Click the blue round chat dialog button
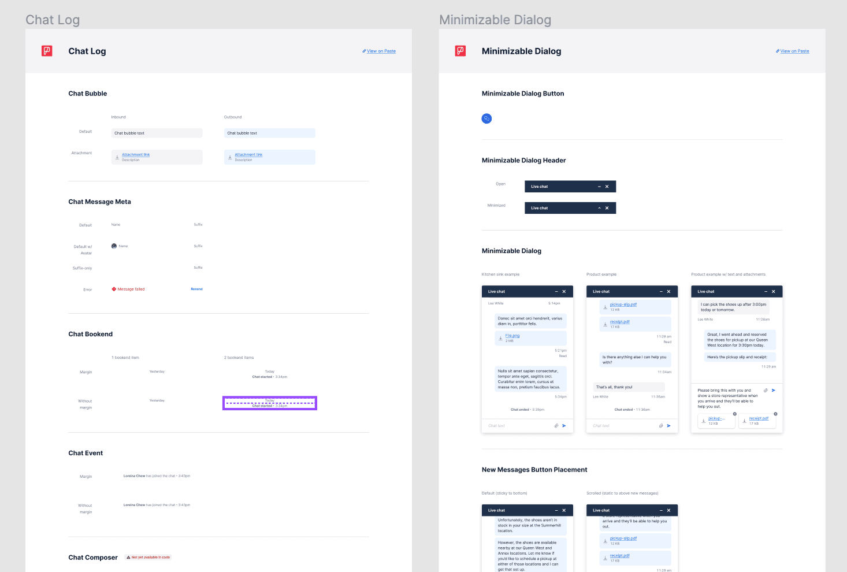Image resolution: width=847 pixels, height=572 pixels. [x=486, y=118]
